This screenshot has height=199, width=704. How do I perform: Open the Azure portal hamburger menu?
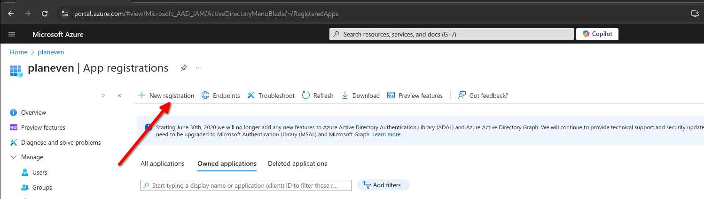coord(12,34)
